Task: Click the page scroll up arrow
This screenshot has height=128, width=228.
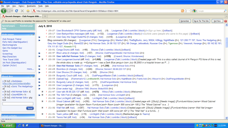Action: [x=227, y=25]
